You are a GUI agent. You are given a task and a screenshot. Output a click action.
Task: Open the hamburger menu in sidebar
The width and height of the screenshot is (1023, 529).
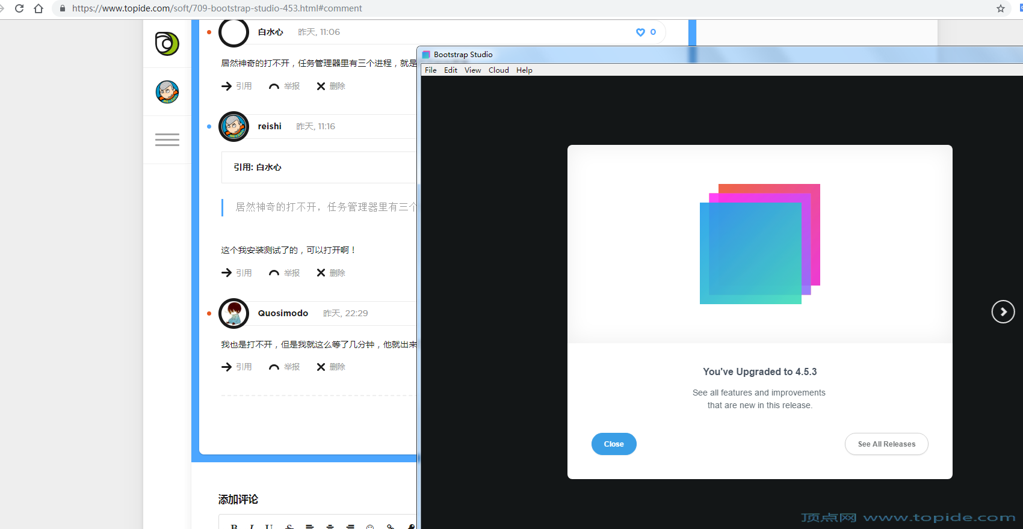[x=167, y=139]
